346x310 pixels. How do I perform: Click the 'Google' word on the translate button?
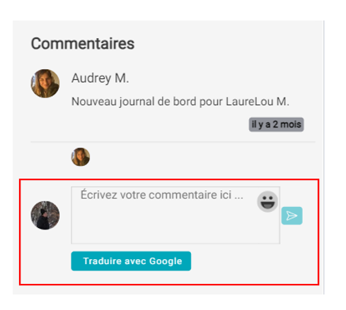(x=166, y=261)
